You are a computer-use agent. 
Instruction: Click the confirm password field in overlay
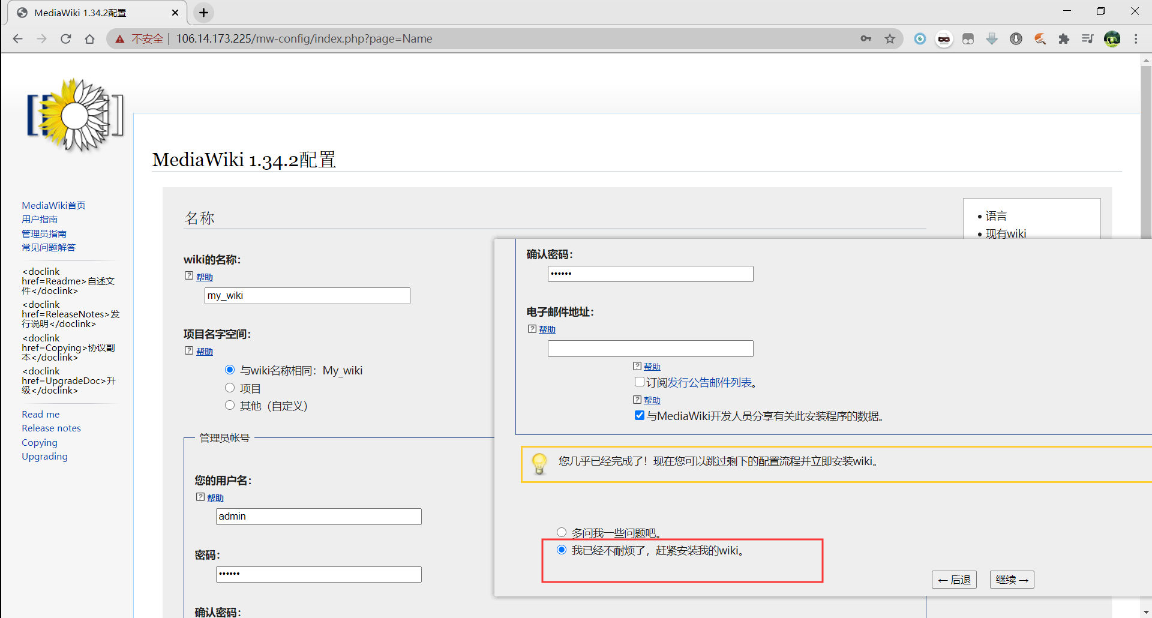[650, 274]
